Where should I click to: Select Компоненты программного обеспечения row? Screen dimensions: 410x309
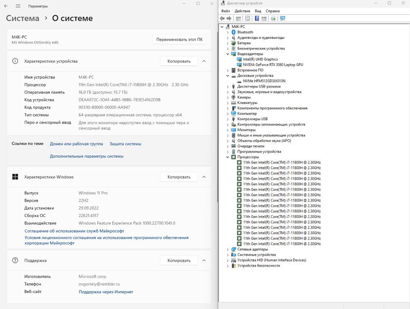[x=272, y=108]
